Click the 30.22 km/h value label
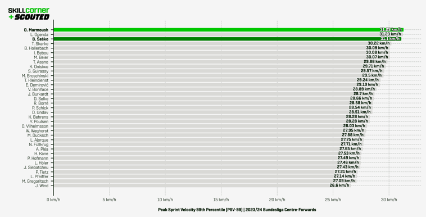The height and width of the screenshot is (217, 426). [x=378, y=43]
